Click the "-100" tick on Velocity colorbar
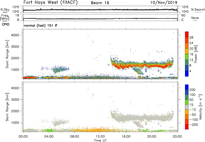The image size is (205, 142). tap(194, 119)
